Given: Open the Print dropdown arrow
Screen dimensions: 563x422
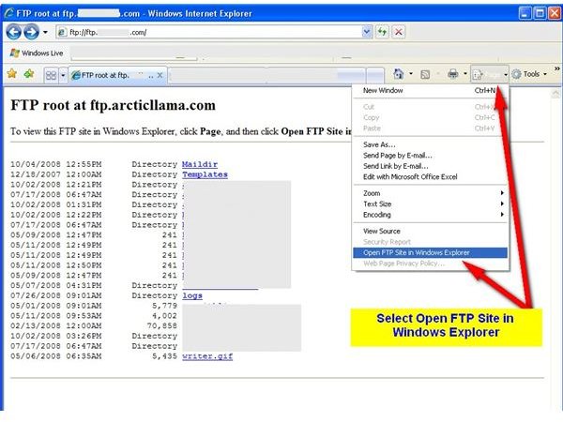Looking at the screenshot, I should (465, 74).
